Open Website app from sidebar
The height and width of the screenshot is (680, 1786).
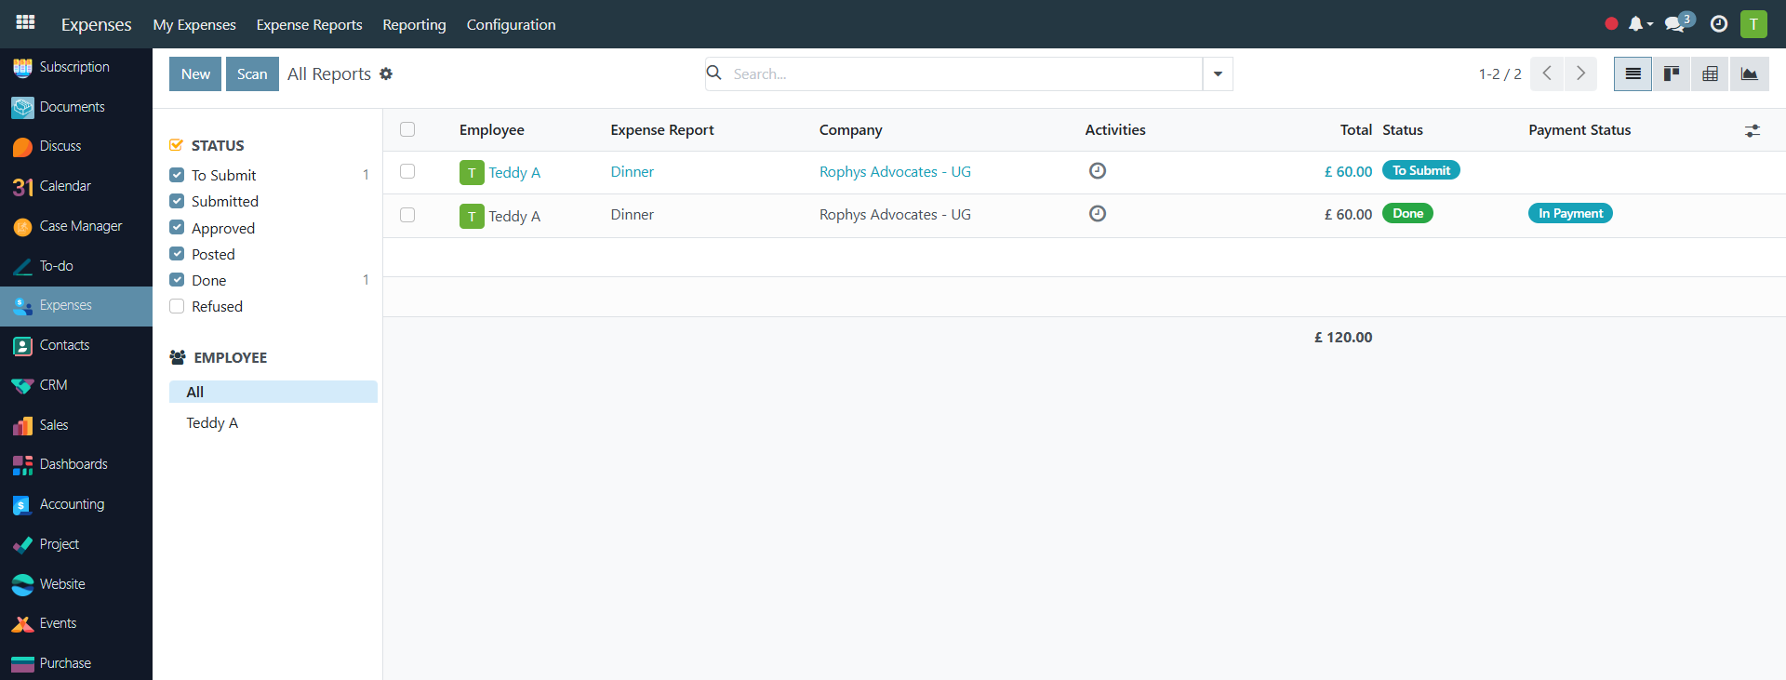pyautogui.click(x=76, y=584)
